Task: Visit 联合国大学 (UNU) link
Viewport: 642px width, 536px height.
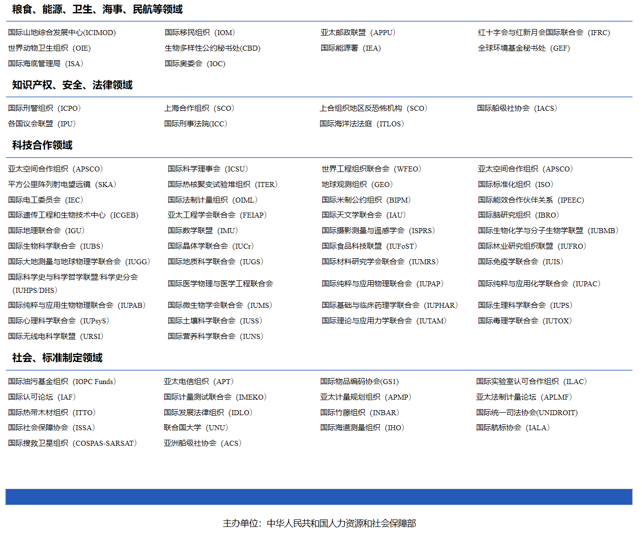Action: 195,428
